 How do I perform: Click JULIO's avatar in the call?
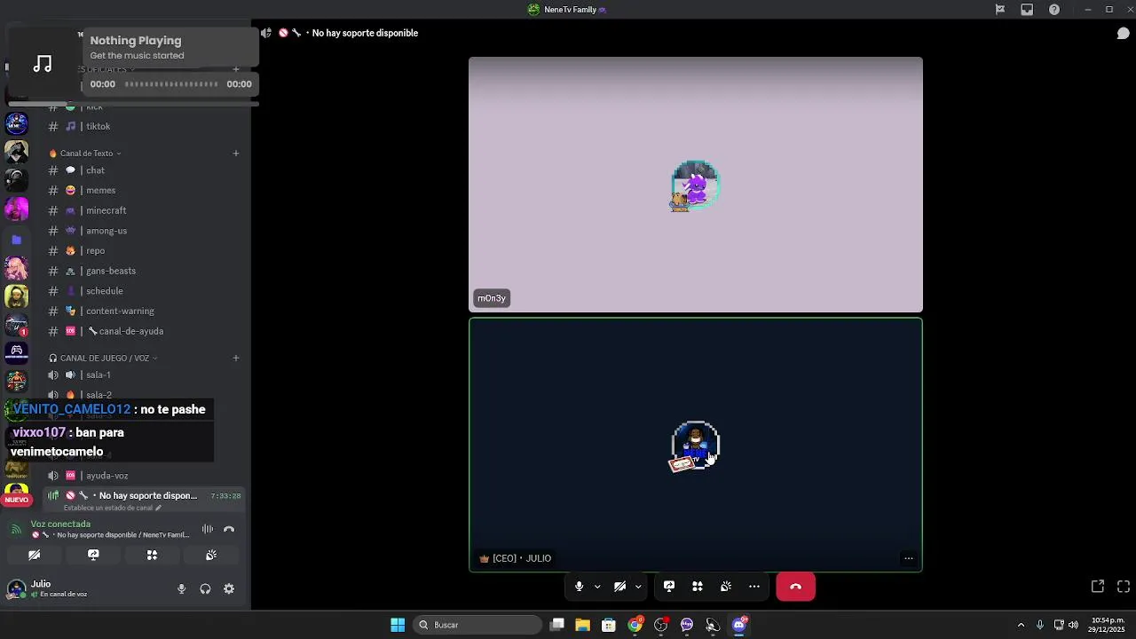coord(696,445)
